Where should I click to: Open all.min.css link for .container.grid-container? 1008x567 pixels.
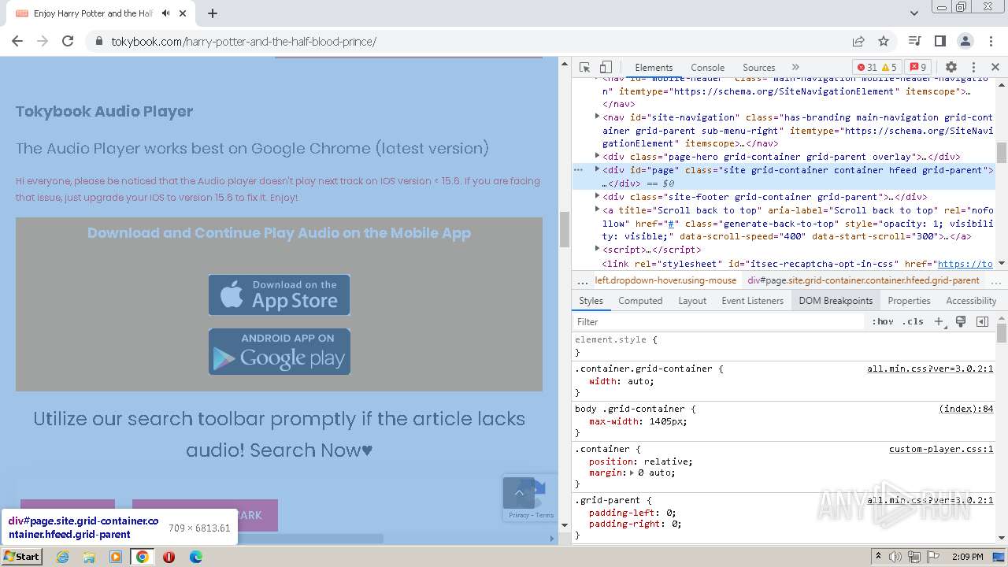(x=930, y=369)
